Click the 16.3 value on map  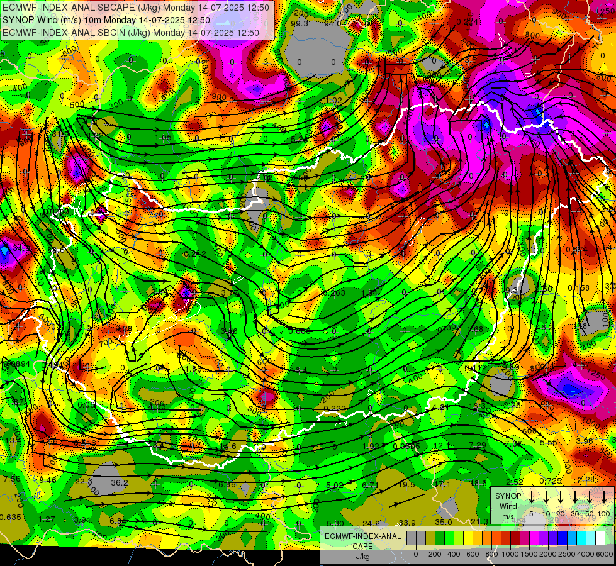click(x=477, y=406)
